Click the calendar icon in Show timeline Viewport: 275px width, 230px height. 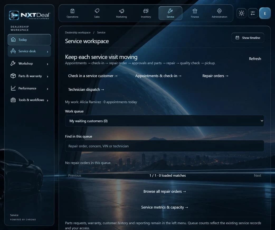[x=237, y=37]
